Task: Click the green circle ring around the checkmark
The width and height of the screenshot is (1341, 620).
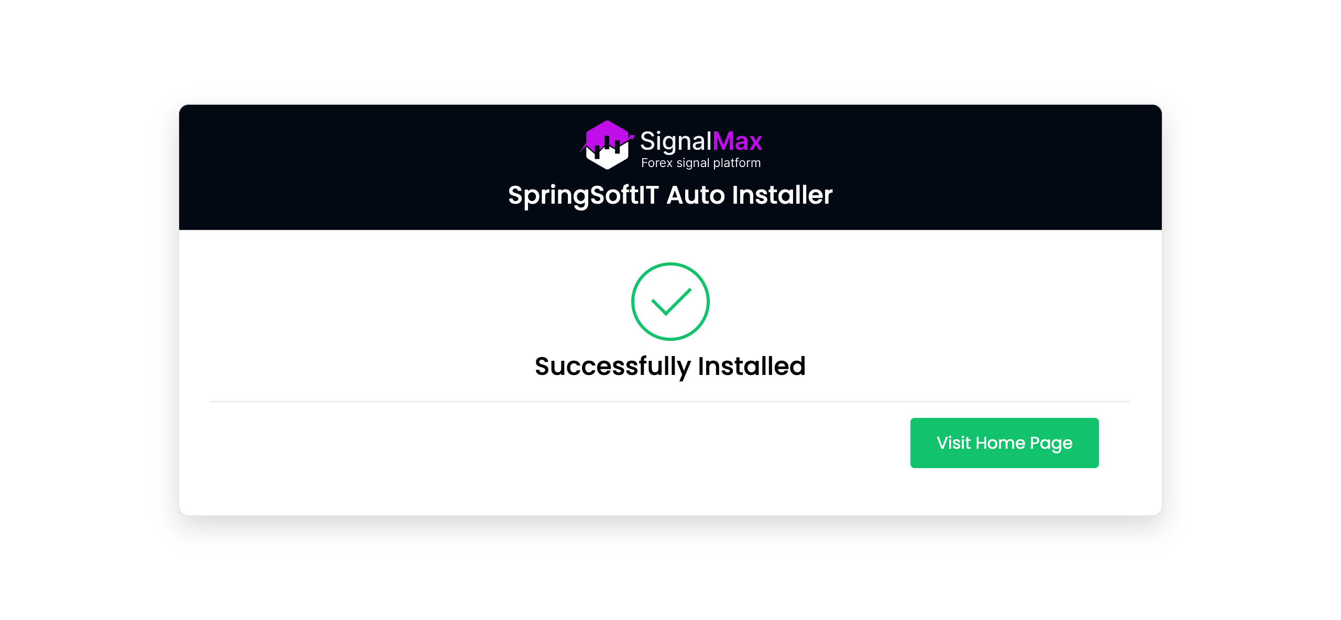Action: [633, 302]
